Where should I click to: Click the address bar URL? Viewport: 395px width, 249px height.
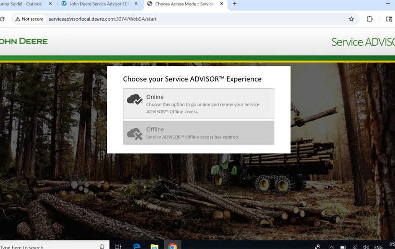pos(102,19)
